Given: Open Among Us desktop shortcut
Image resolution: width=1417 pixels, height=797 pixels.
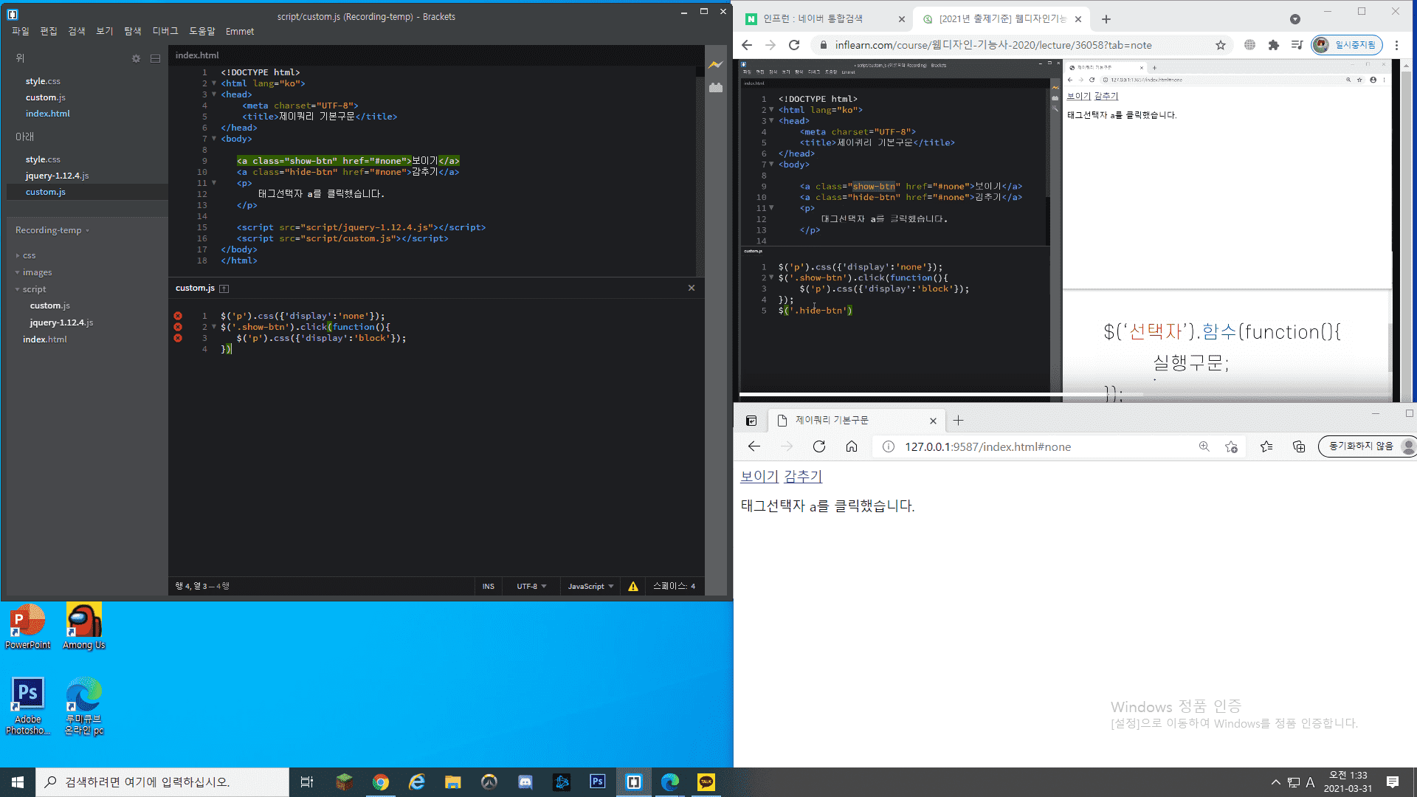Looking at the screenshot, I should coord(84,626).
